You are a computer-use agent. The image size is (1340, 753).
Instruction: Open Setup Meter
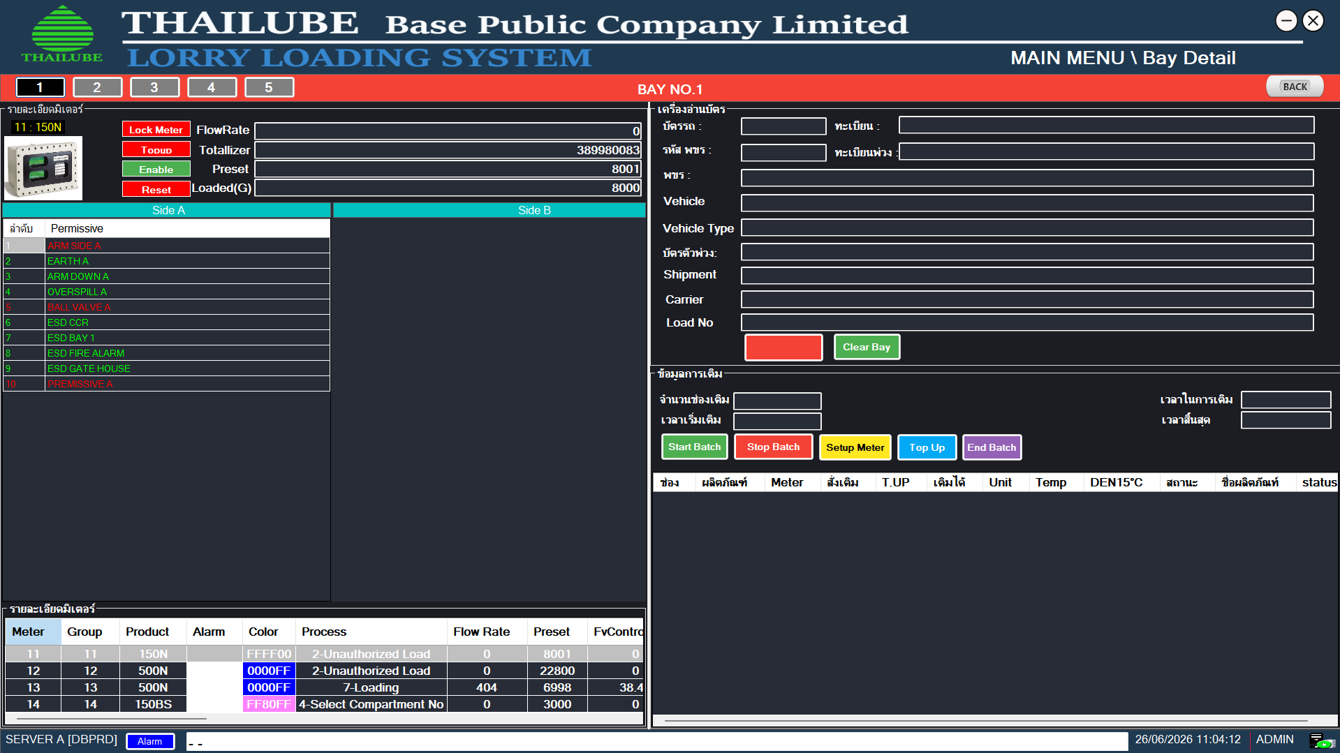click(x=855, y=447)
